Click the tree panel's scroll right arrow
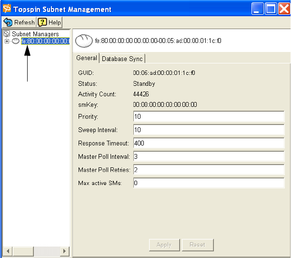291x258 pixels. point(65,251)
